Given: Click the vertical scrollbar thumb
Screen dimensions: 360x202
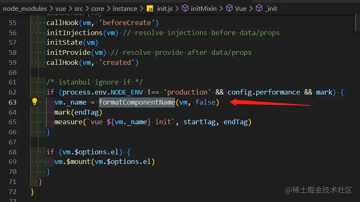Looking at the screenshot, I should point(357,23).
